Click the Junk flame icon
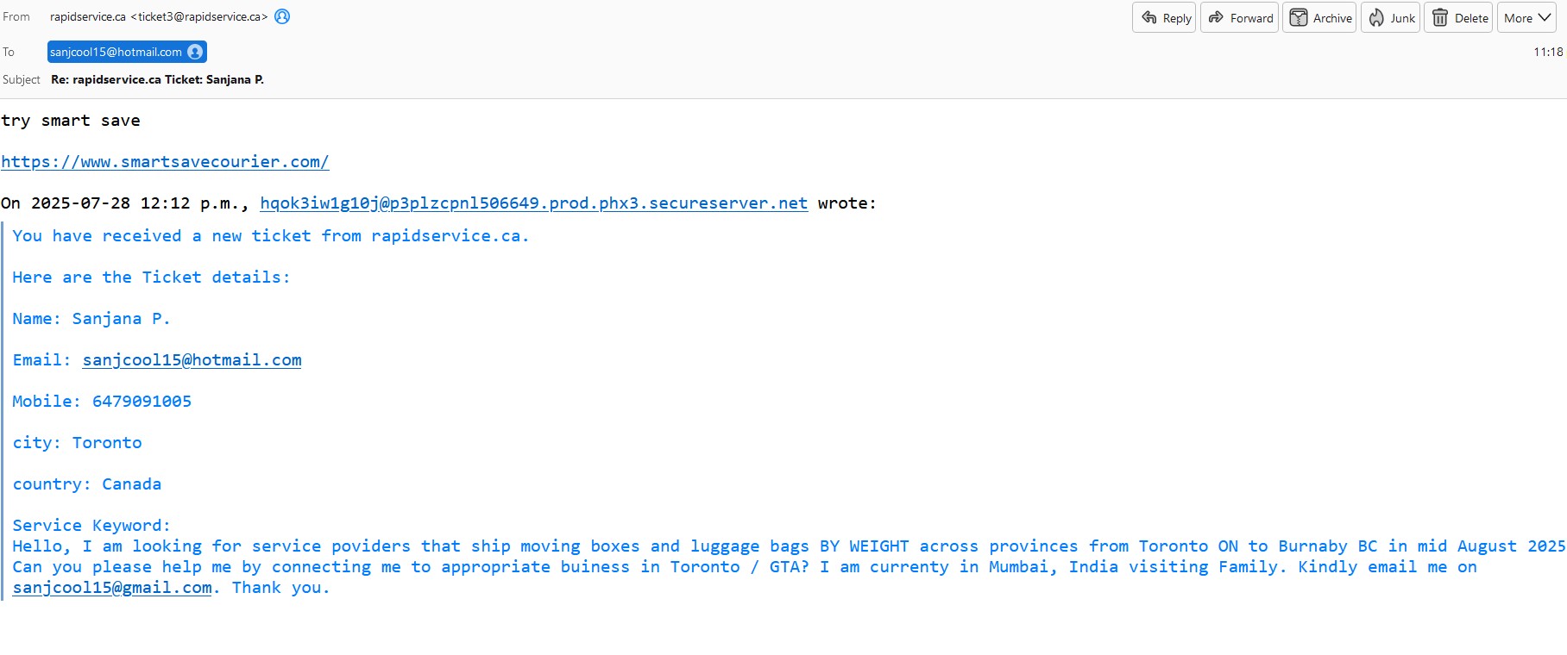 pos(1376,17)
